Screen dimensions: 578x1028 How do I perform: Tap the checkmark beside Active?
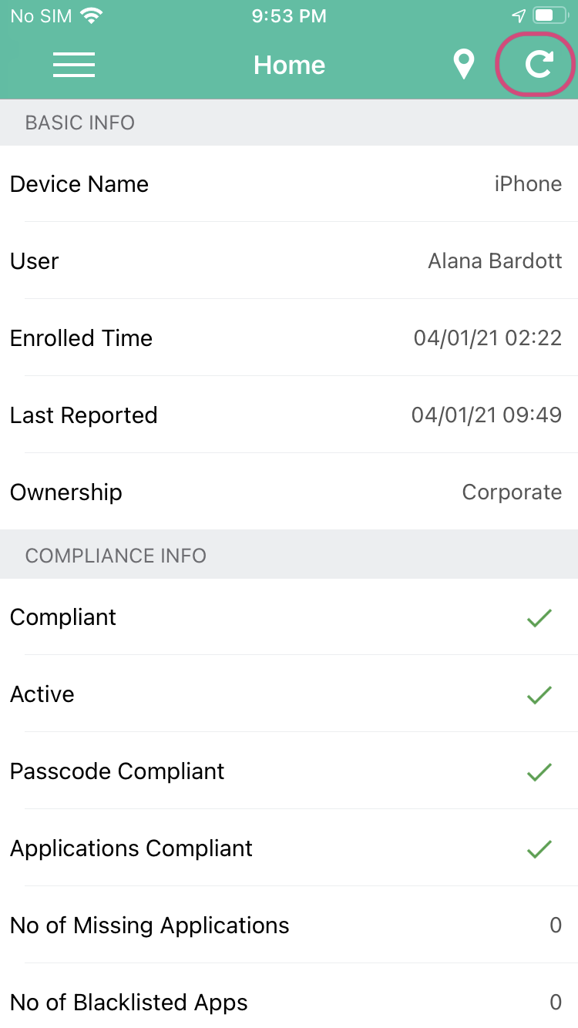click(539, 694)
